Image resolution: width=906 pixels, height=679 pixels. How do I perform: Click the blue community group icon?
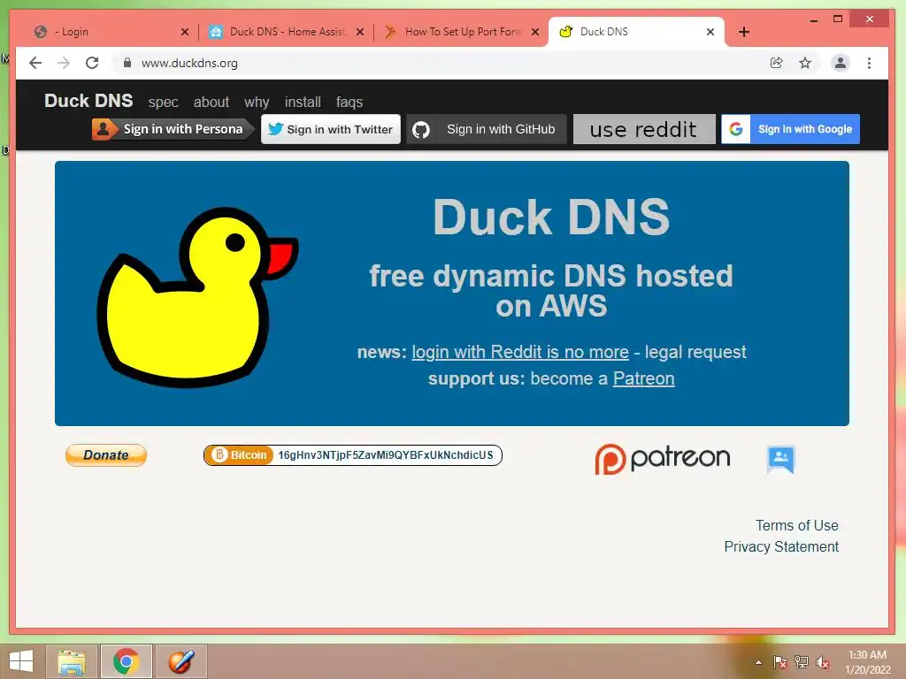[780, 459]
